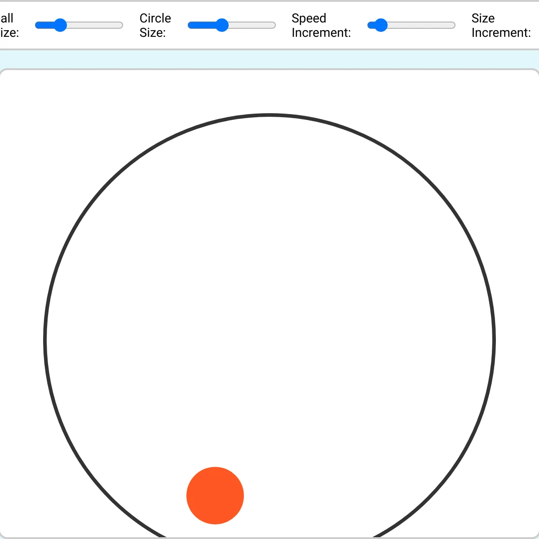Click the 'Size Increment:' label
This screenshot has width=539, height=539.
[501, 25]
